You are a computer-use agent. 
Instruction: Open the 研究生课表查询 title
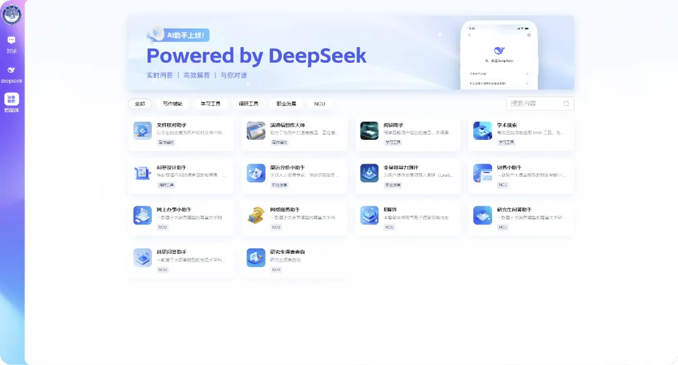pyautogui.click(x=288, y=252)
